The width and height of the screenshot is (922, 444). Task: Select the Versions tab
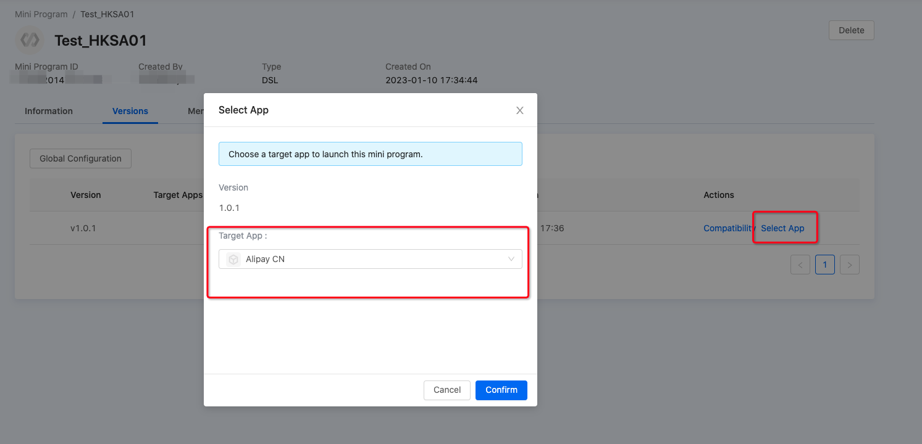[x=130, y=111]
